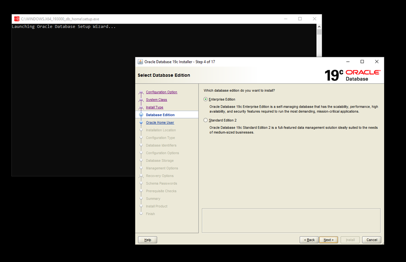The image size is (406, 262).
Task: Click the Finish step label
Action: (150, 214)
